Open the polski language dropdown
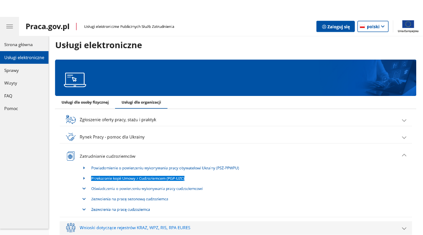423x235 pixels. pyautogui.click(x=373, y=27)
